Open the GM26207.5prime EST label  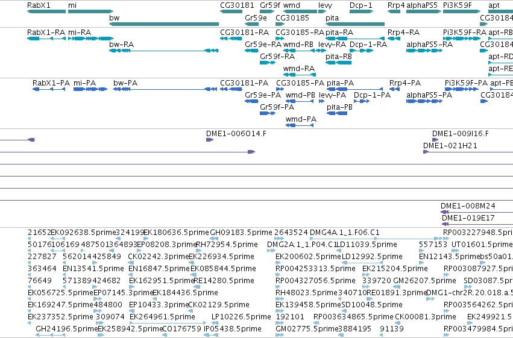[424, 281]
